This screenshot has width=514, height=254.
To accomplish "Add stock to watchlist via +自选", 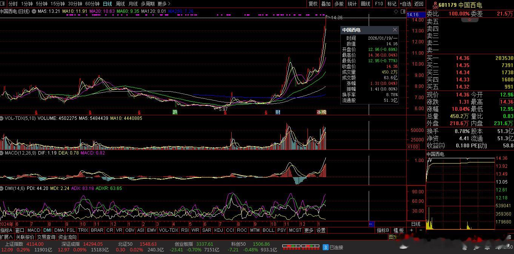I will click(x=405, y=4).
